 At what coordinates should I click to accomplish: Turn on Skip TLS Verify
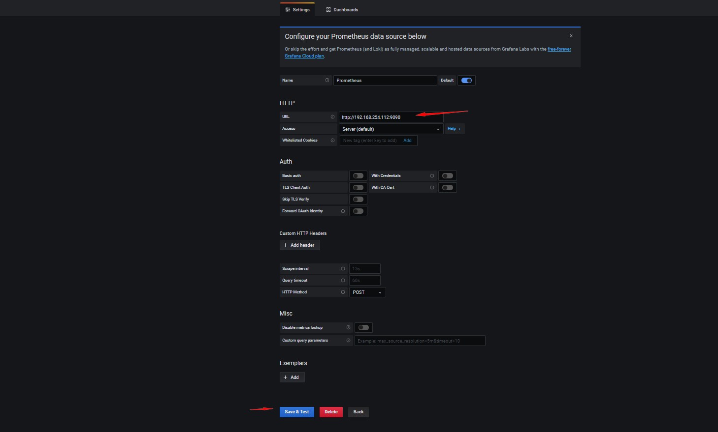pyautogui.click(x=358, y=200)
